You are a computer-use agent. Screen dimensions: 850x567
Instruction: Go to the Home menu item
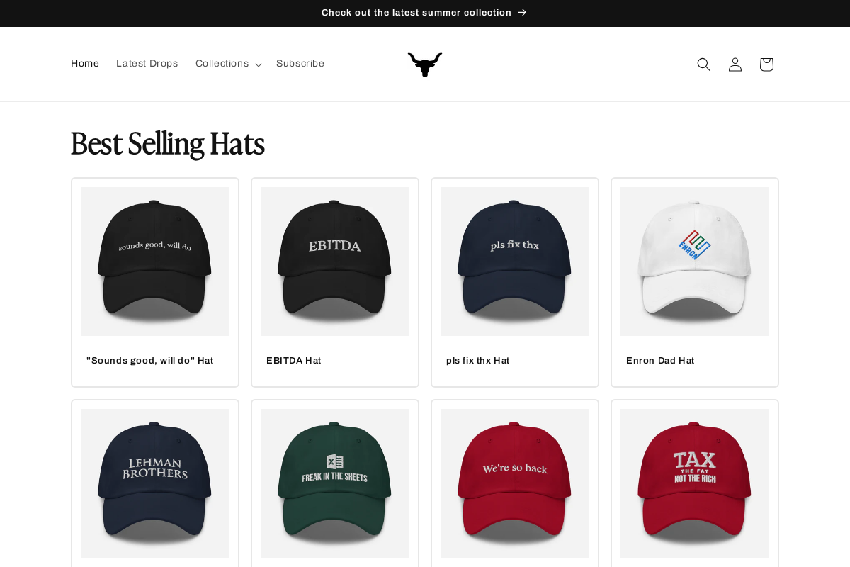pyautogui.click(x=85, y=64)
